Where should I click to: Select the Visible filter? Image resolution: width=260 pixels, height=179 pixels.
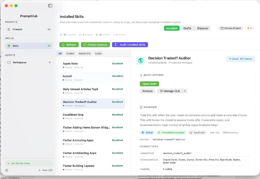tap(70, 54)
